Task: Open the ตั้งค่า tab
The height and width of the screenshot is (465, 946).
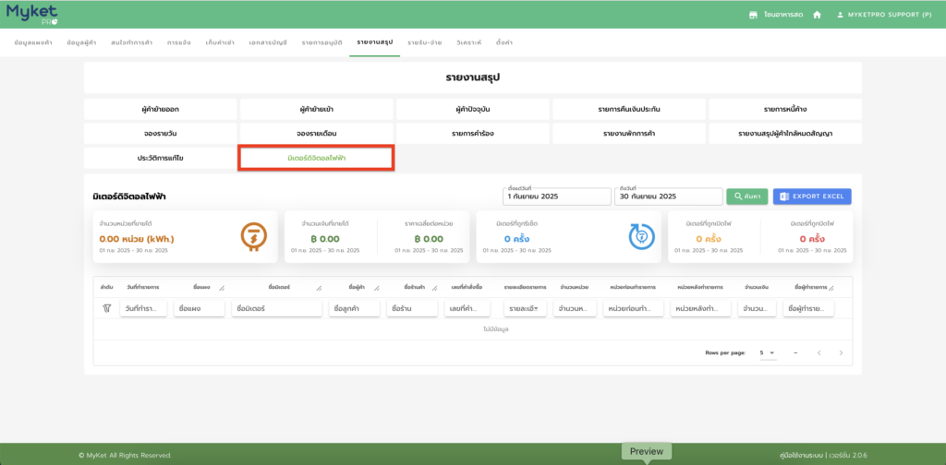Action: [504, 42]
